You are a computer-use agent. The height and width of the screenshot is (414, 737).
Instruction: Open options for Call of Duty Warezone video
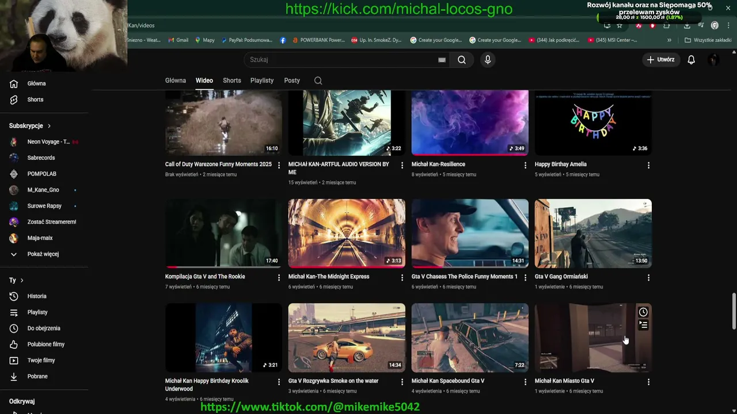(279, 165)
